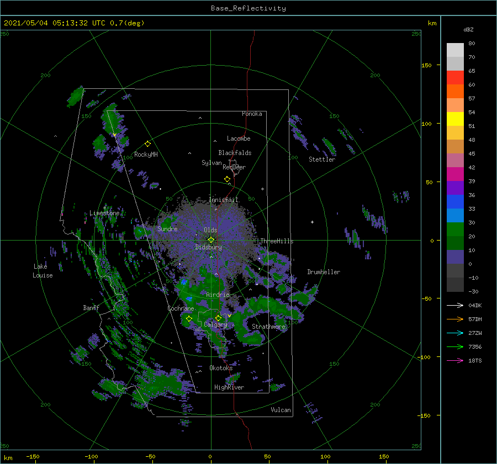
Task: Select the yellow diamond marker beside RockyMH
Action: click(147, 144)
